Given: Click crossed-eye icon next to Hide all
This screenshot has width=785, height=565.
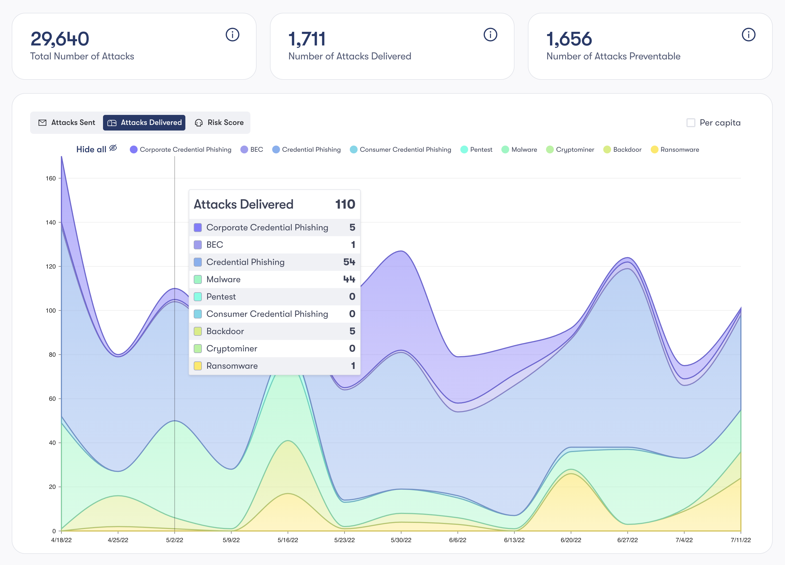Looking at the screenshot, I should click(113, 148).
